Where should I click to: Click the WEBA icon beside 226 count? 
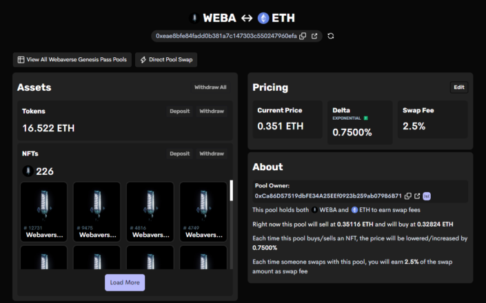pyautogui.click(x=27, y=171)
